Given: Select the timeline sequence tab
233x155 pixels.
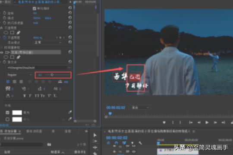Looking at the screenshot, I should click(149, 131).
